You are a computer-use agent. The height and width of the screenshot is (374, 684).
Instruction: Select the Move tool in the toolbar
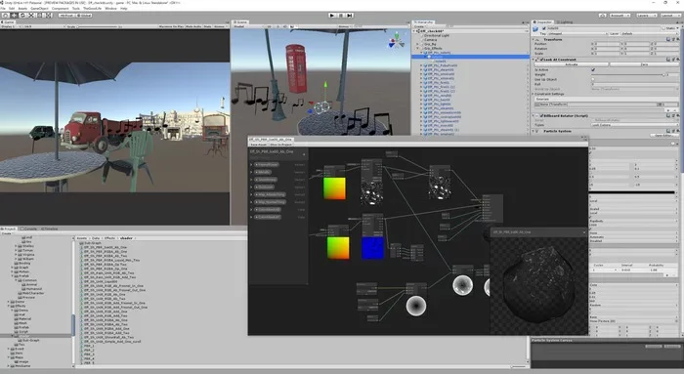click(x=14, y=16)
